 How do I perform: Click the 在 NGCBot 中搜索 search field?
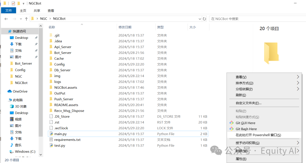pos(257,19)
